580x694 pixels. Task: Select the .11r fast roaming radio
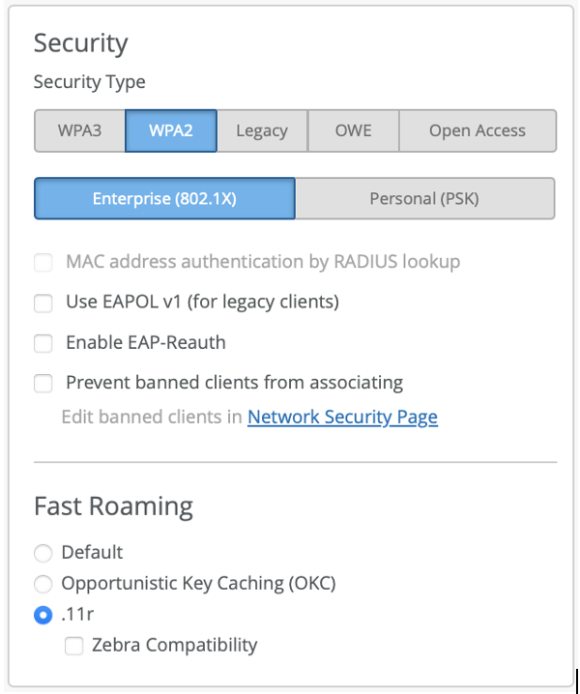(x=43, y=615)
